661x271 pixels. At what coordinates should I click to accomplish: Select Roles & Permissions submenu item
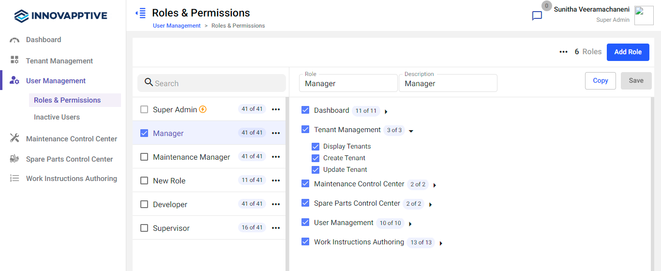click(x=67, y=100)
